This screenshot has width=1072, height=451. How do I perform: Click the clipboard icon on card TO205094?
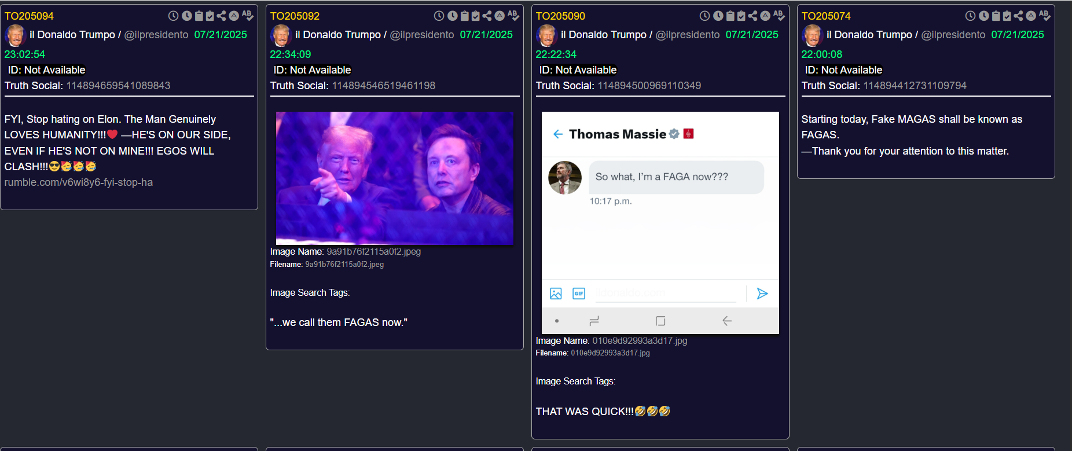click(x=199, y=16)
